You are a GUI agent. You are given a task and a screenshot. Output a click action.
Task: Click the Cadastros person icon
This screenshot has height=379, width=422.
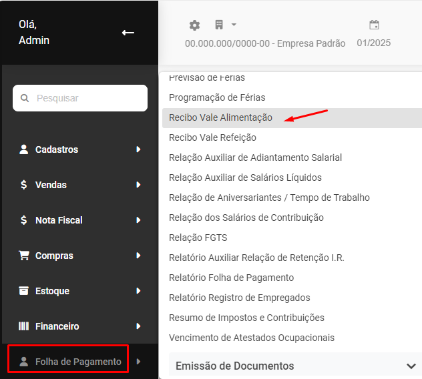23,149
